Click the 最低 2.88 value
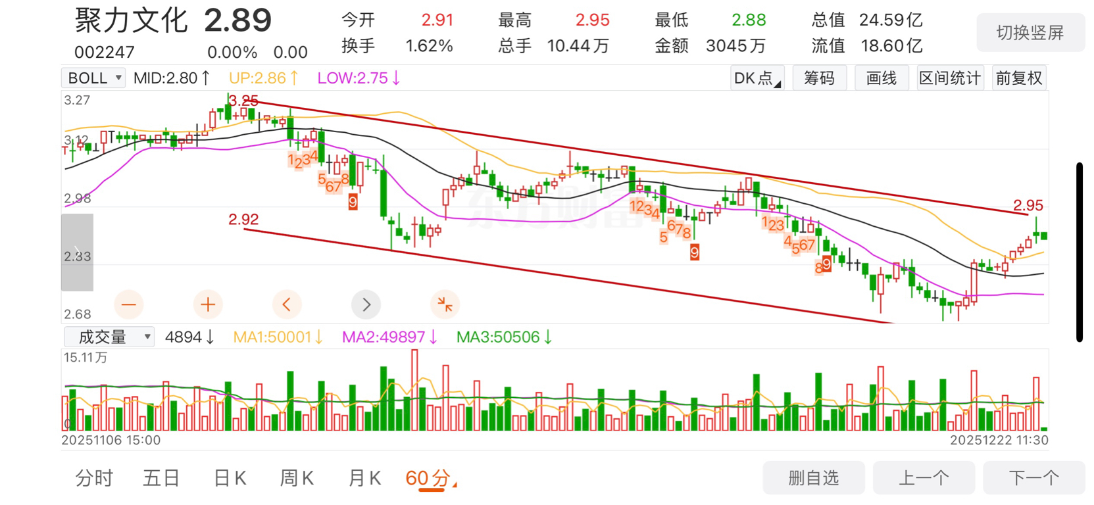The image size is (1094, 505). 710,20
